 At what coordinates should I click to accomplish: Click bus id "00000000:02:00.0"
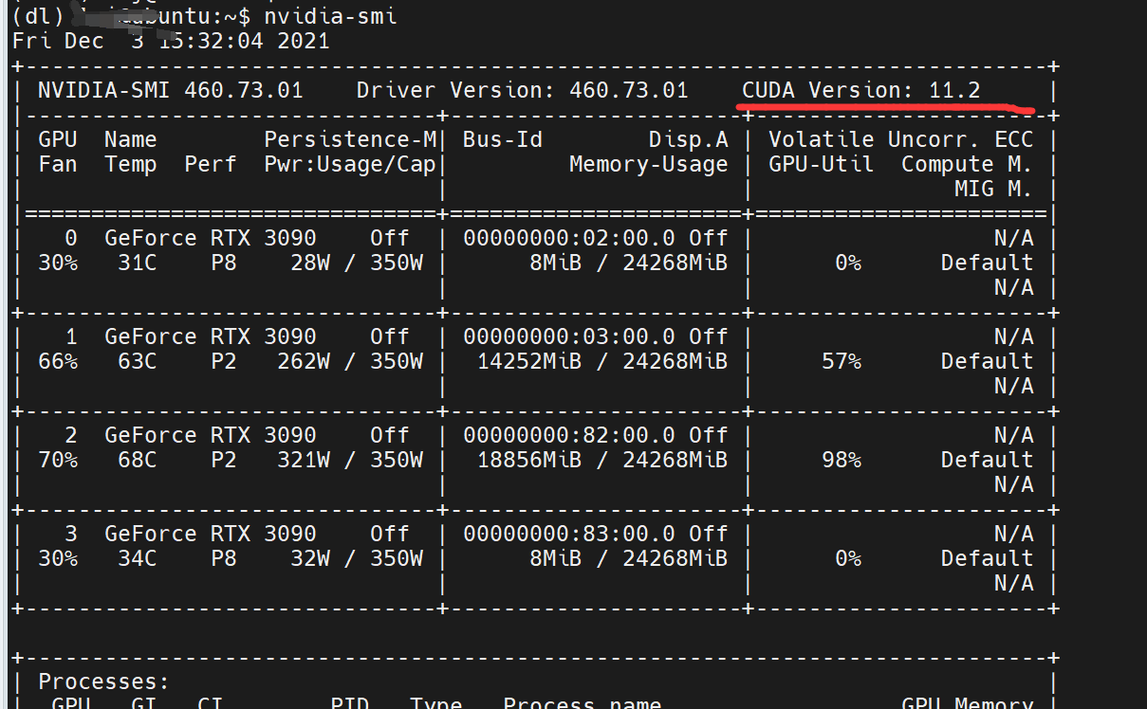569,239
